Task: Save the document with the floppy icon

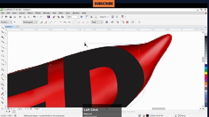Action: point(10,17)
